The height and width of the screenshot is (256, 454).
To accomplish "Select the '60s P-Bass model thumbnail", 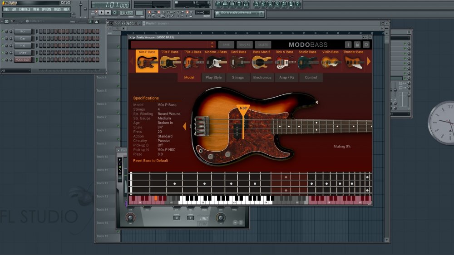I will (147, 61).
